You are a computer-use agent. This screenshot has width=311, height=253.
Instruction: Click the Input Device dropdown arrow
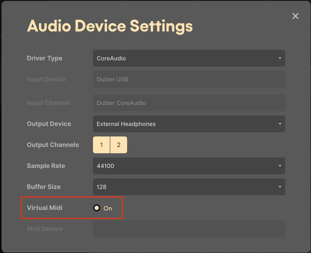click(x=279, y=79)
